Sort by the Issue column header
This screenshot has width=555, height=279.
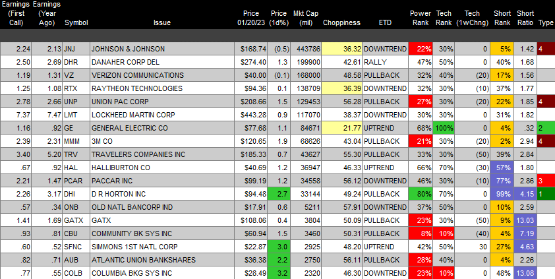click(162, 22)
